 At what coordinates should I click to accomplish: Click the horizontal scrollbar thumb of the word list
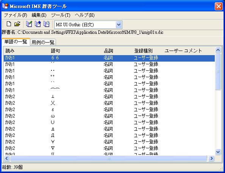[109, 159]
